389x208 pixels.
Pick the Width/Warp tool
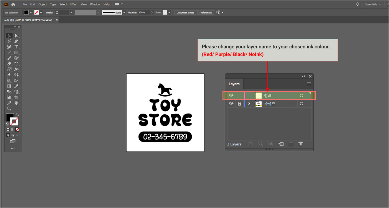tap(16, 69)
